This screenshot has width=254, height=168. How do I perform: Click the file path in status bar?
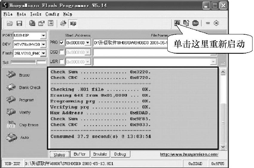[x=69, y=164]
